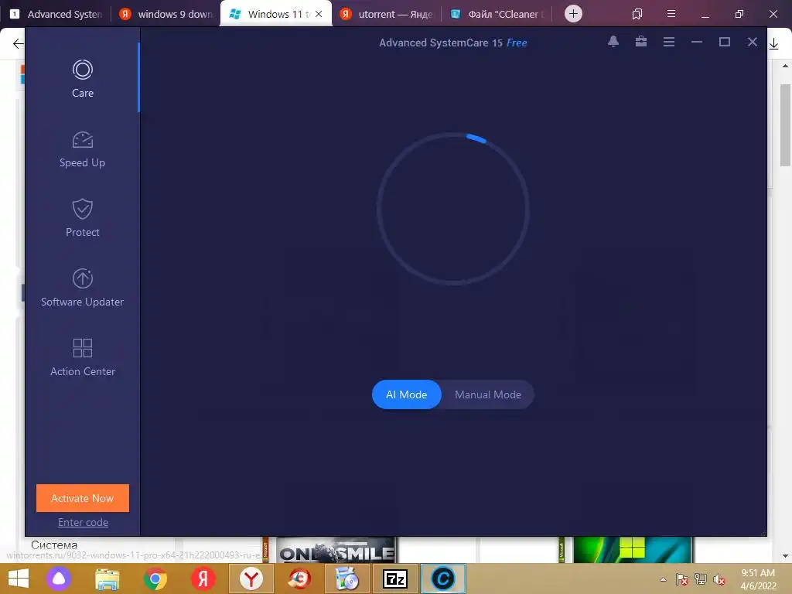The height and width of the screenshot is (594, 792).
Task: Open the green Windows logo thumbnail
Action: pos(633,551)
